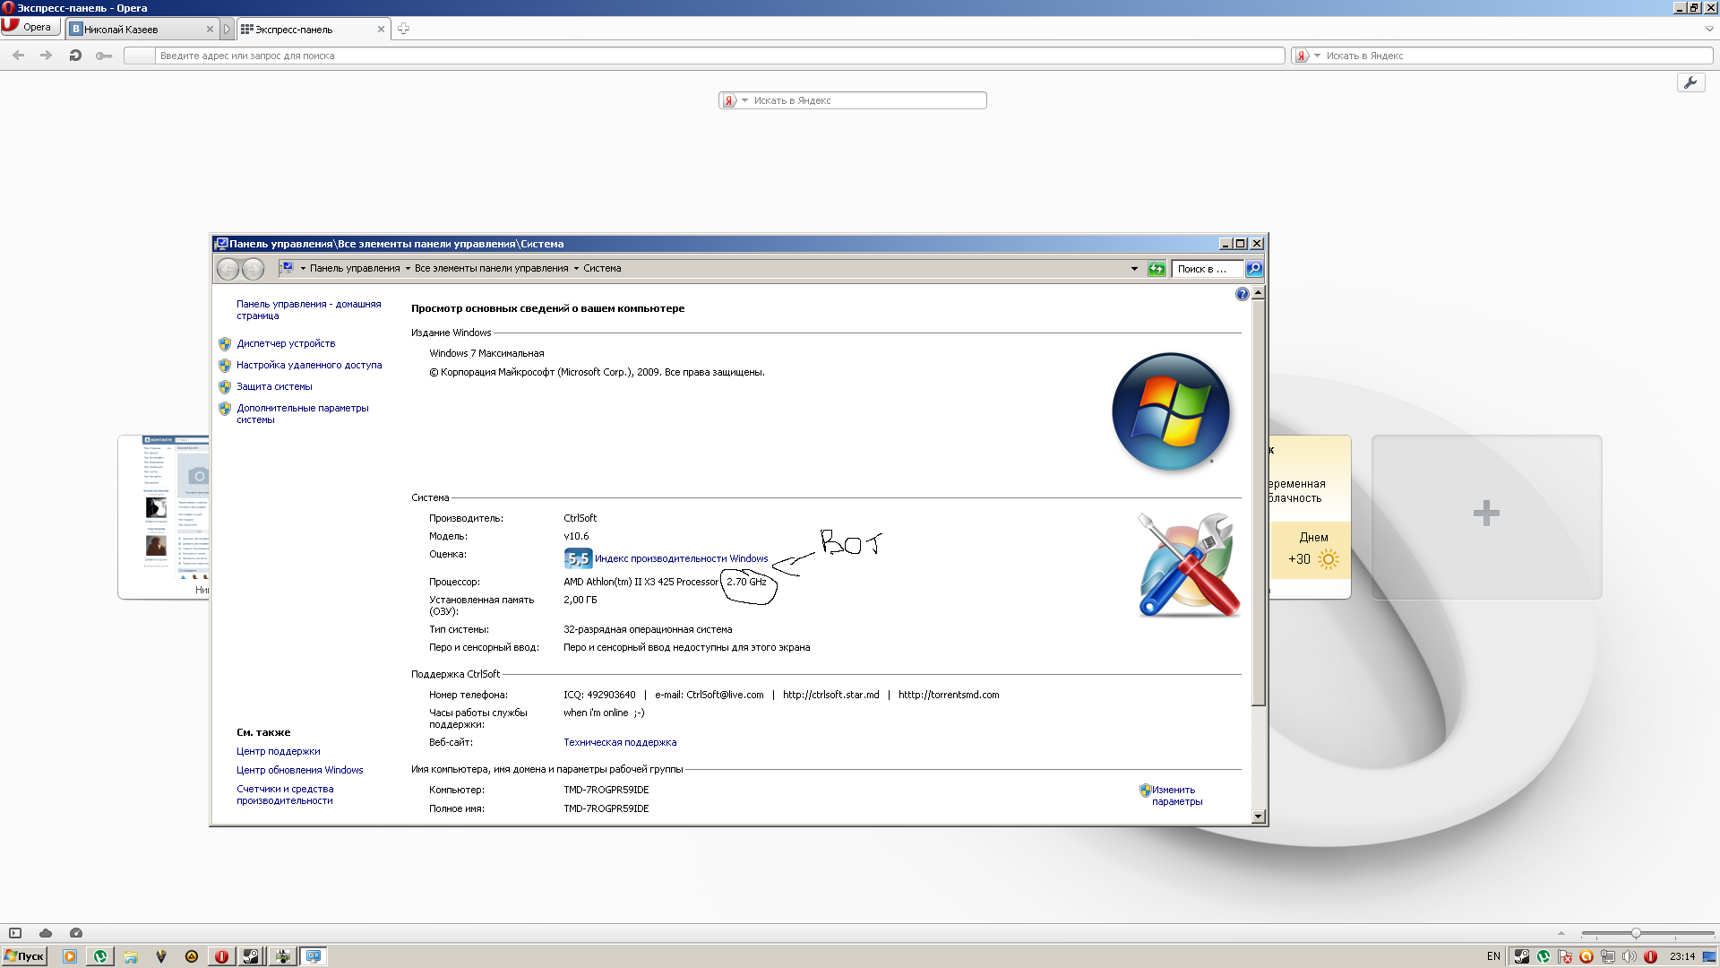Open Техническая поддержка website link

[620, 742]
